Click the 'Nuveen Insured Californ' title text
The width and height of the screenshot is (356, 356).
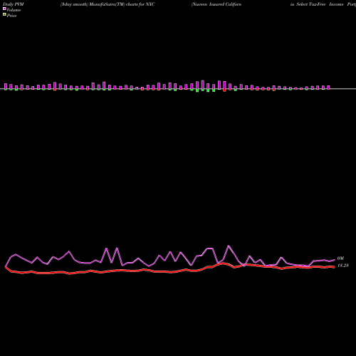[x=216, y=4]
